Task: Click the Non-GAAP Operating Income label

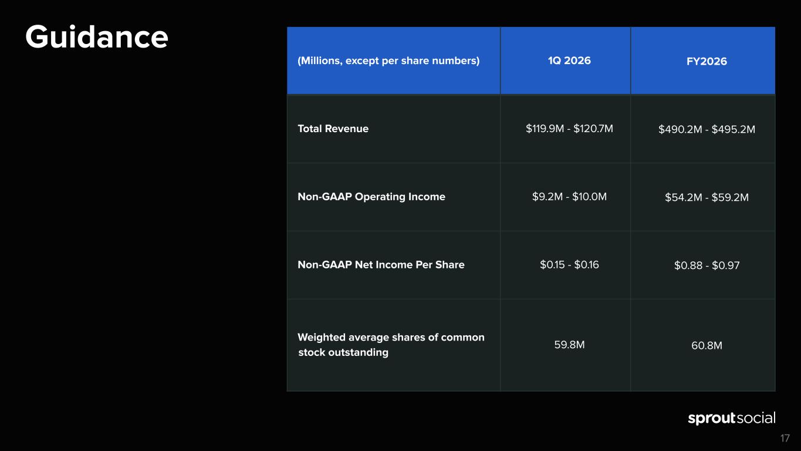Action: click(371, 197)
